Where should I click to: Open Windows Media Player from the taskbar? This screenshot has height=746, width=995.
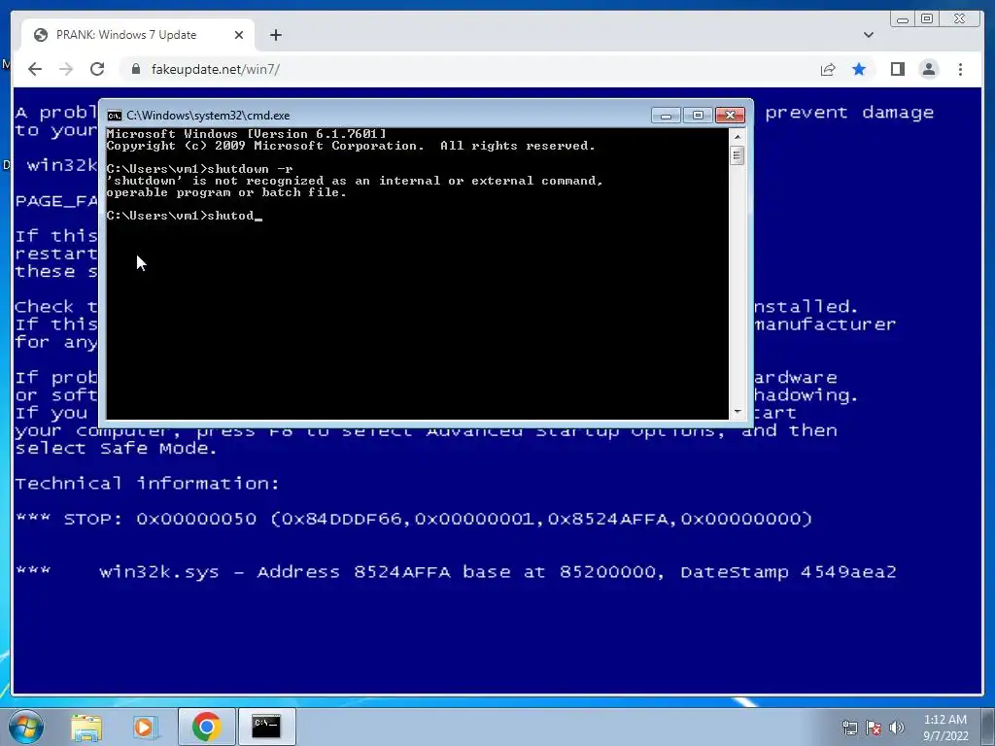pos(145,727)
